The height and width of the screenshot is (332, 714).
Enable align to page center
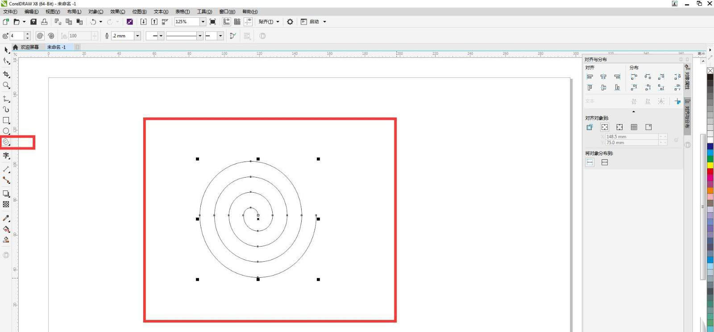[x=619, y=127]
